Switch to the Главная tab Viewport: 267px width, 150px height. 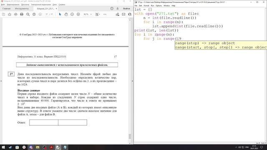coord(7,8)
